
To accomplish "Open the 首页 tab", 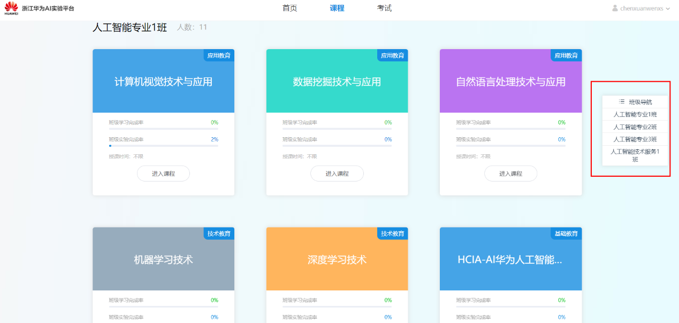I will 289,8.
